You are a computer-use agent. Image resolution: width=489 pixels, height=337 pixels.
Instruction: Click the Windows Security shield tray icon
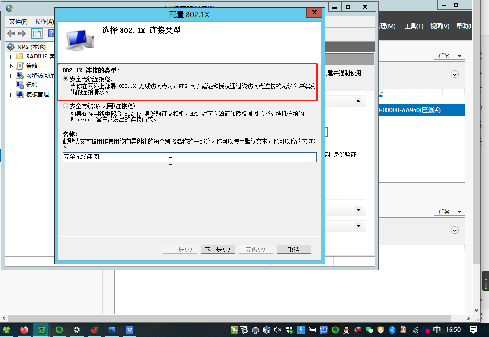(x=290, y=330)
